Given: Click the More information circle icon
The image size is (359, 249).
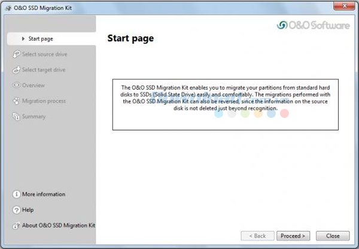Looking at the screenshot, I should pos(16,195).
